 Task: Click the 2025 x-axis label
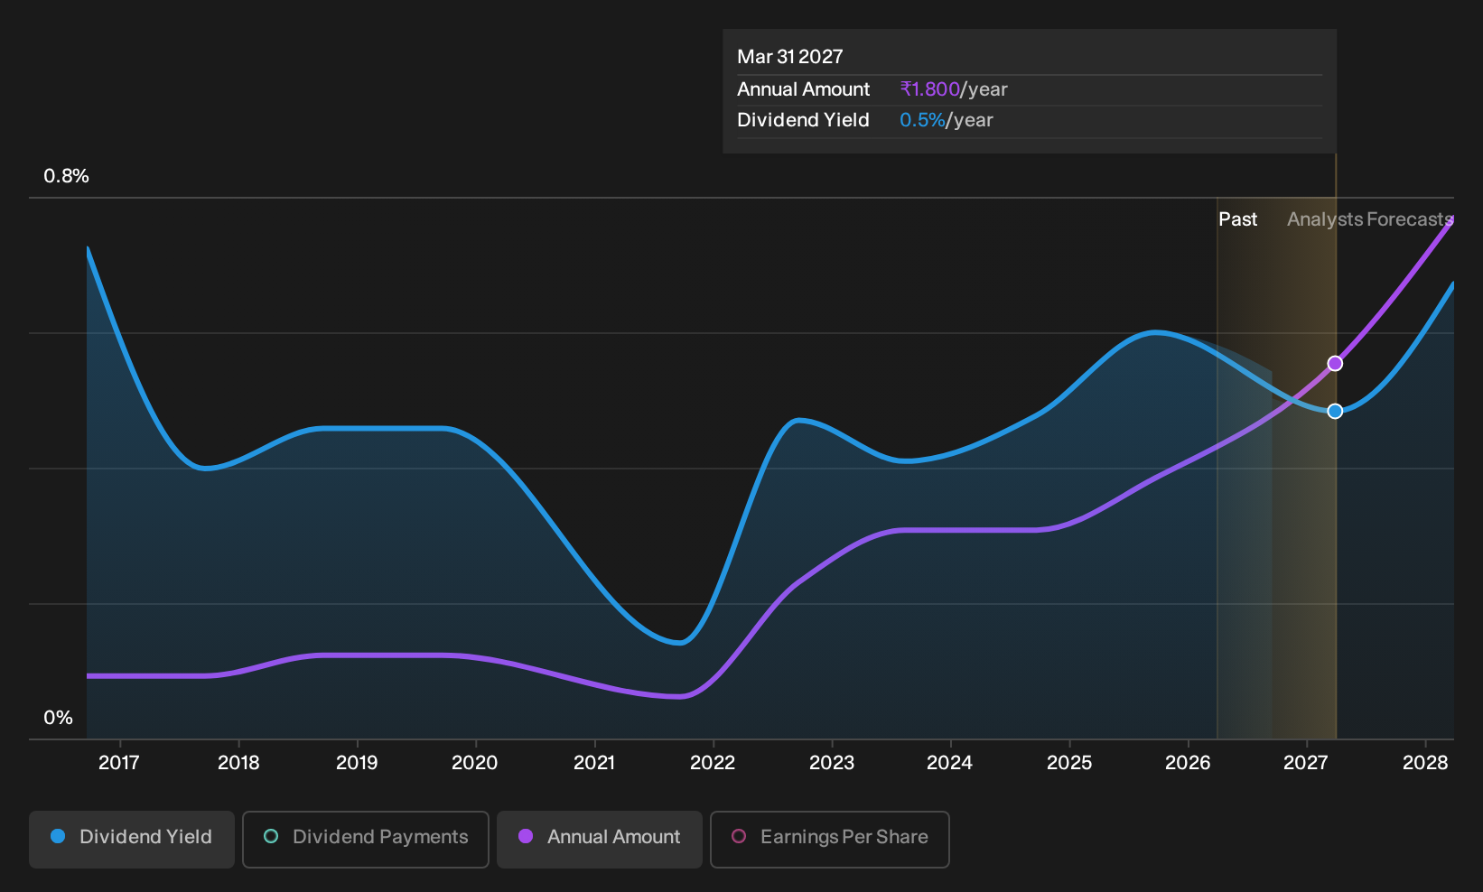[1069, 763]
